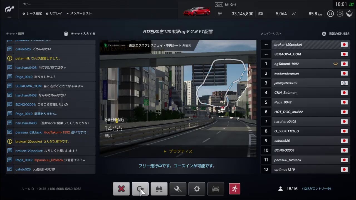Open car settings with the wrench button

click(178, 189)
